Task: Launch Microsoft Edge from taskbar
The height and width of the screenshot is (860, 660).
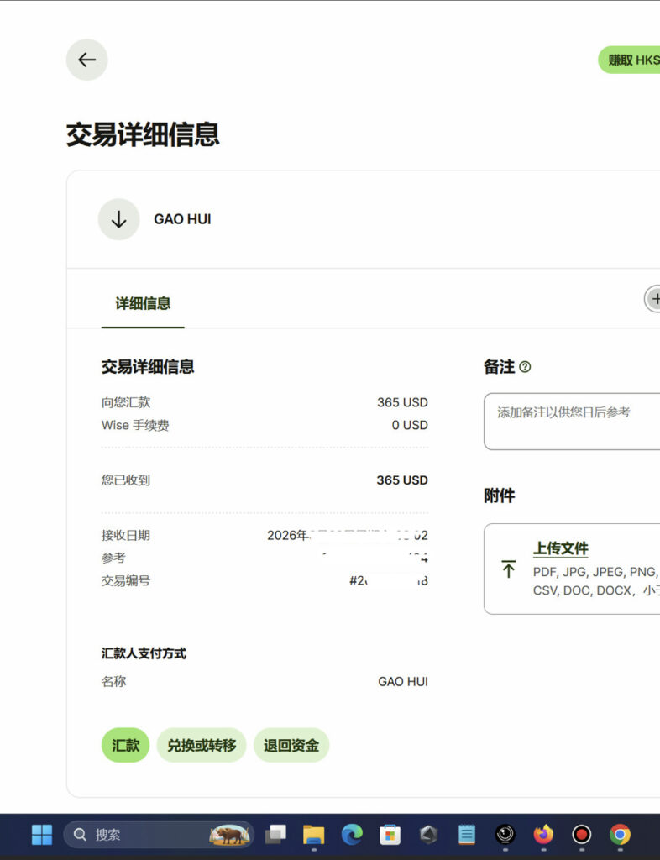Action: point(352,835)
